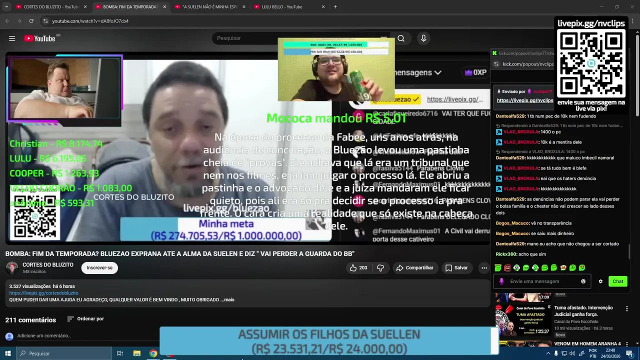Start voice search with the microphone
The image size is (640, 360).
(423, 38)
